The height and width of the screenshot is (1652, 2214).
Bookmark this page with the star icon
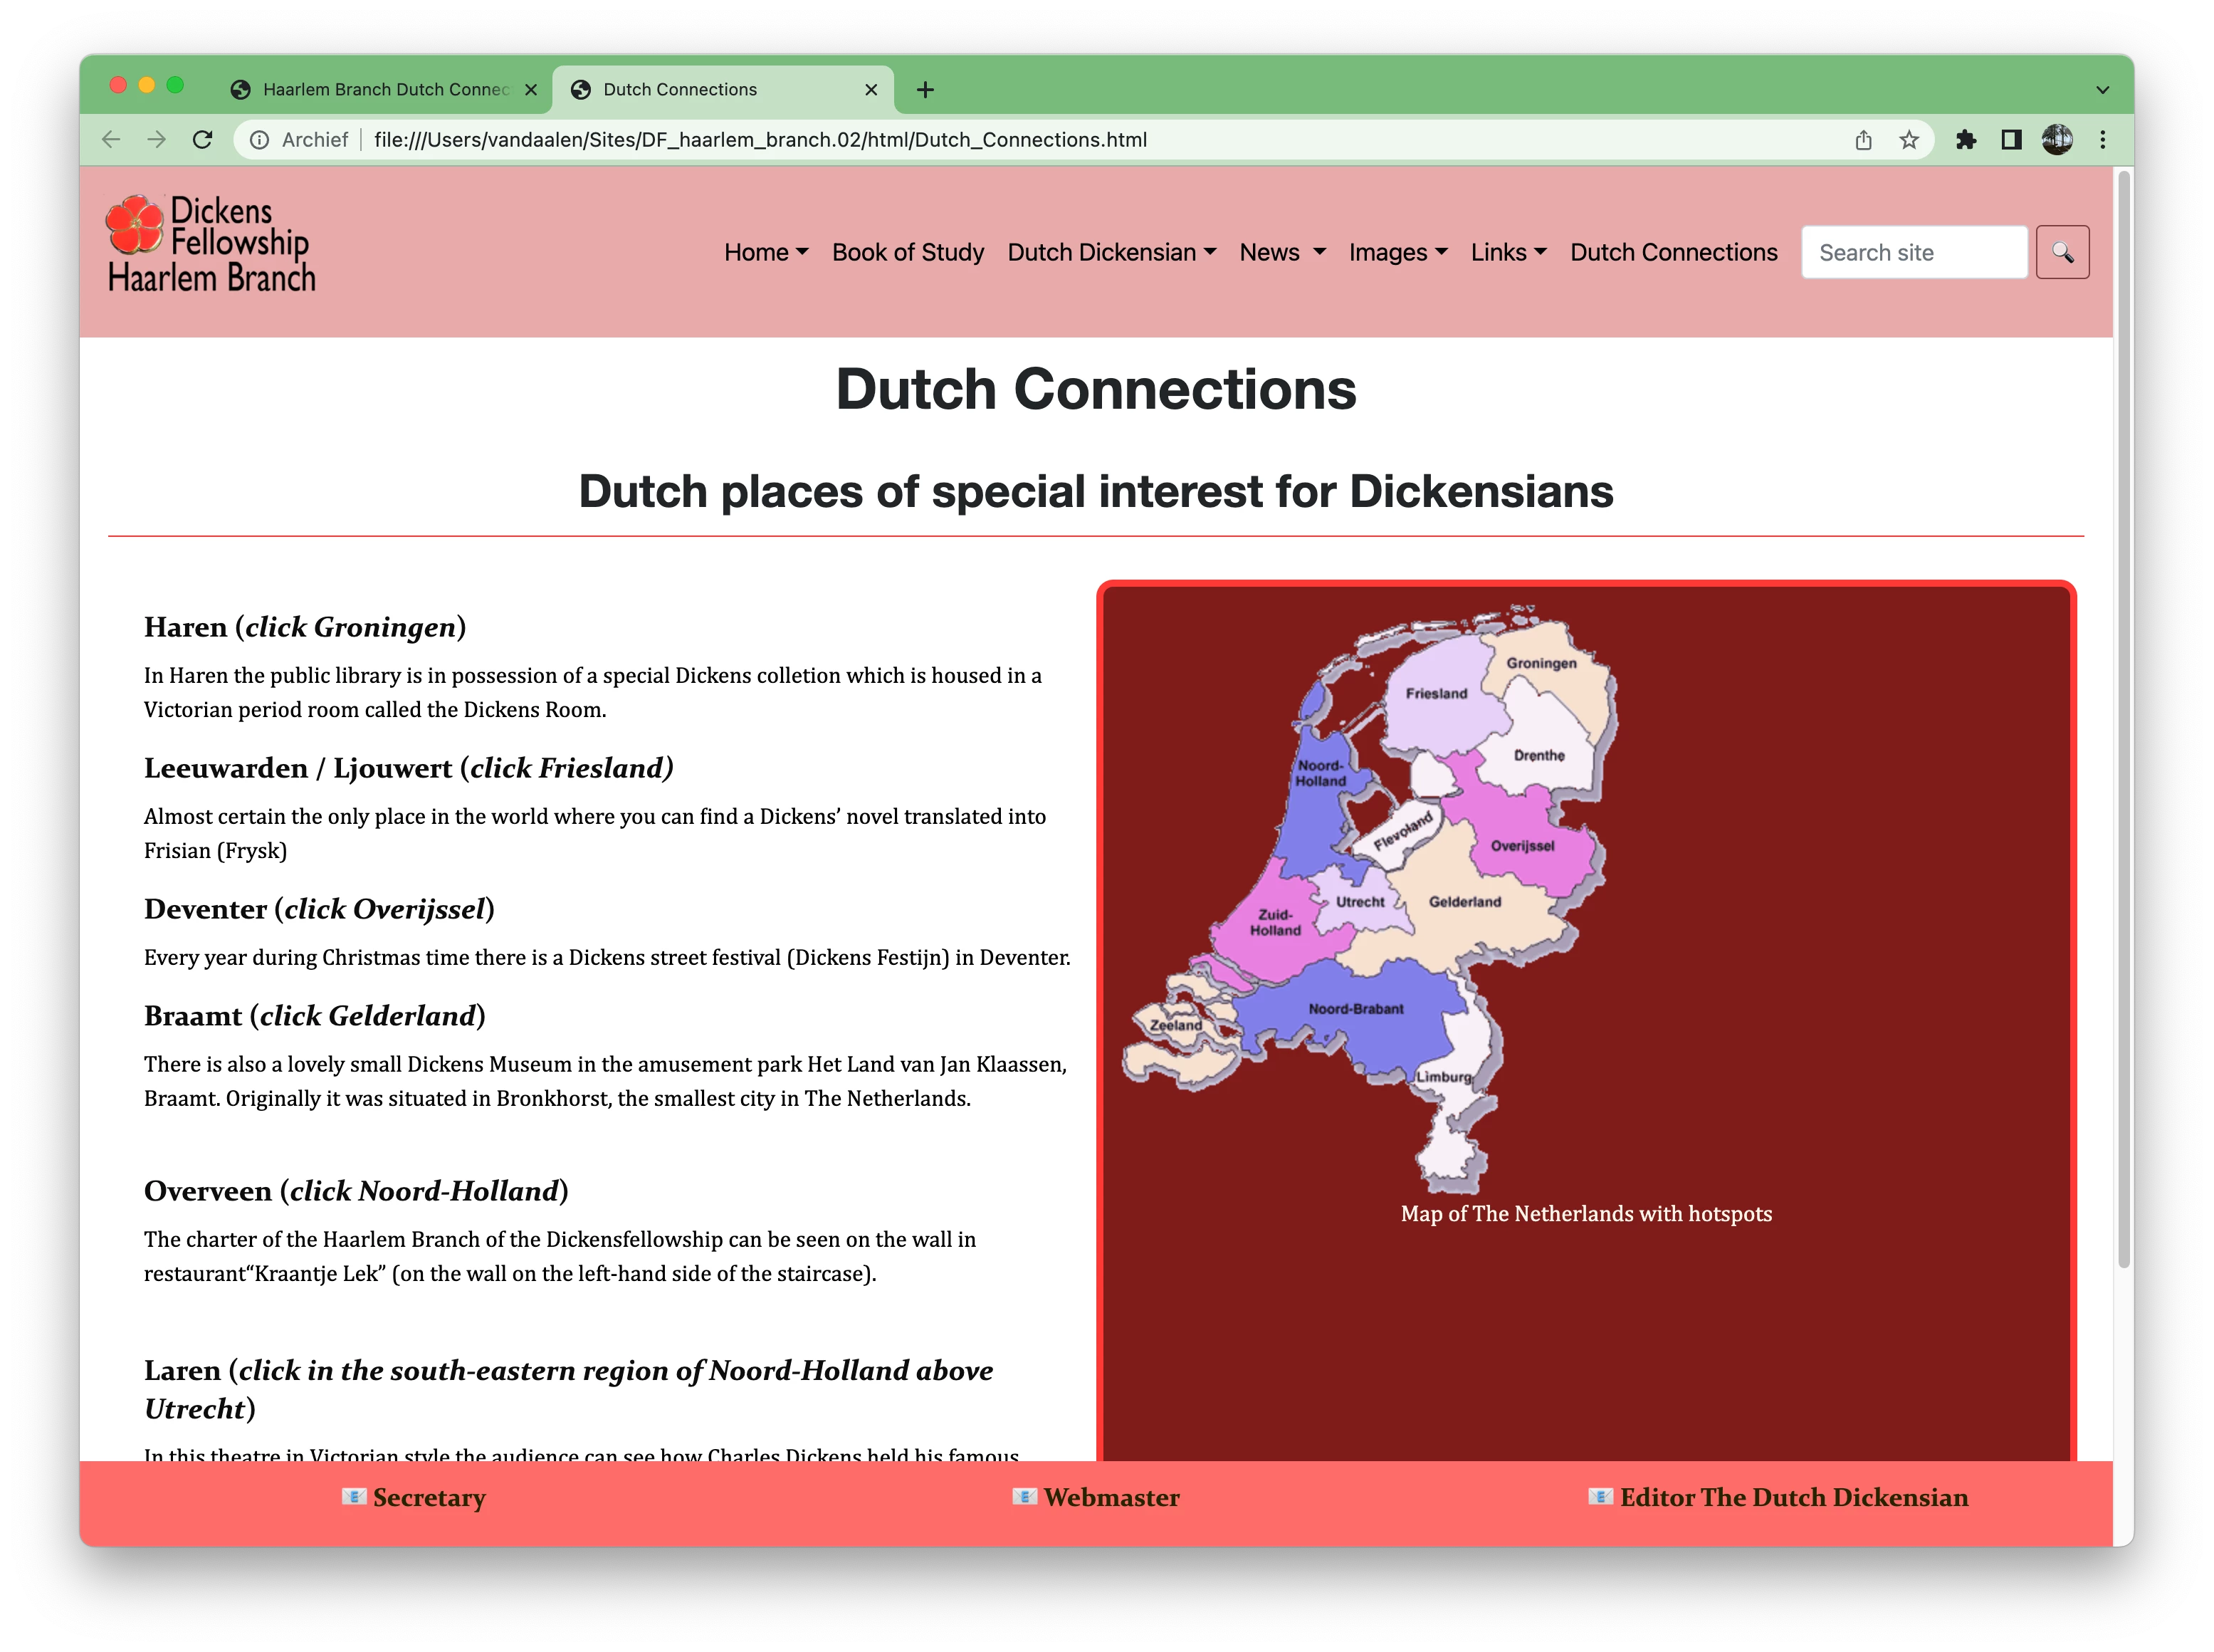[1909, 140]
